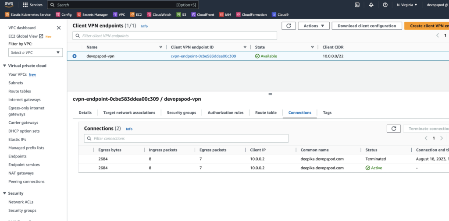Screen dimensions: 449x221
Task: Open the Services grid menu
Action: (x=32, y=5)
